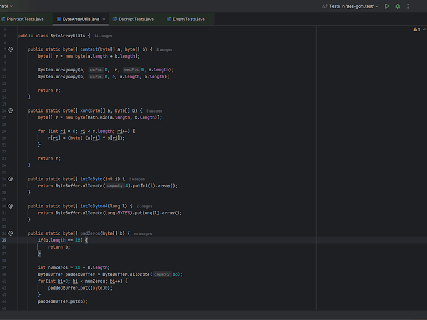Place the cursor on 'int numZeros = 16 - b.length;'
This screenshot has width=427, height=320.
[74, 268]
